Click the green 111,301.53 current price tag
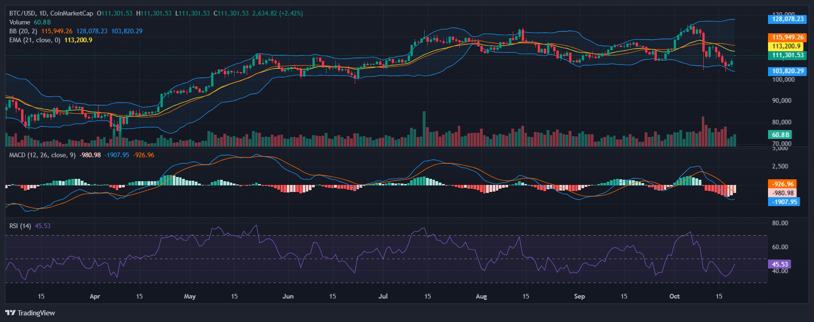The width and height of the screenshot is (814, 322). pyautogui.click(x=788, y=55)
